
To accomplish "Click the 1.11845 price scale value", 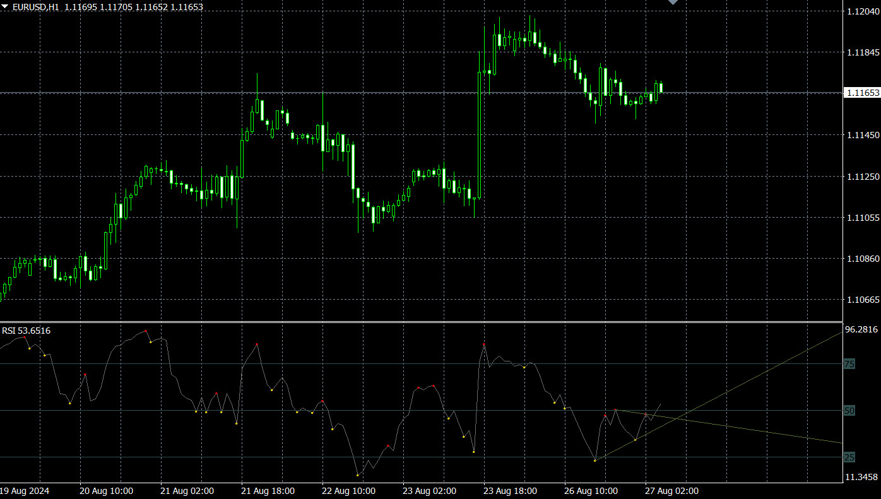I will click(x=862, y=52).
